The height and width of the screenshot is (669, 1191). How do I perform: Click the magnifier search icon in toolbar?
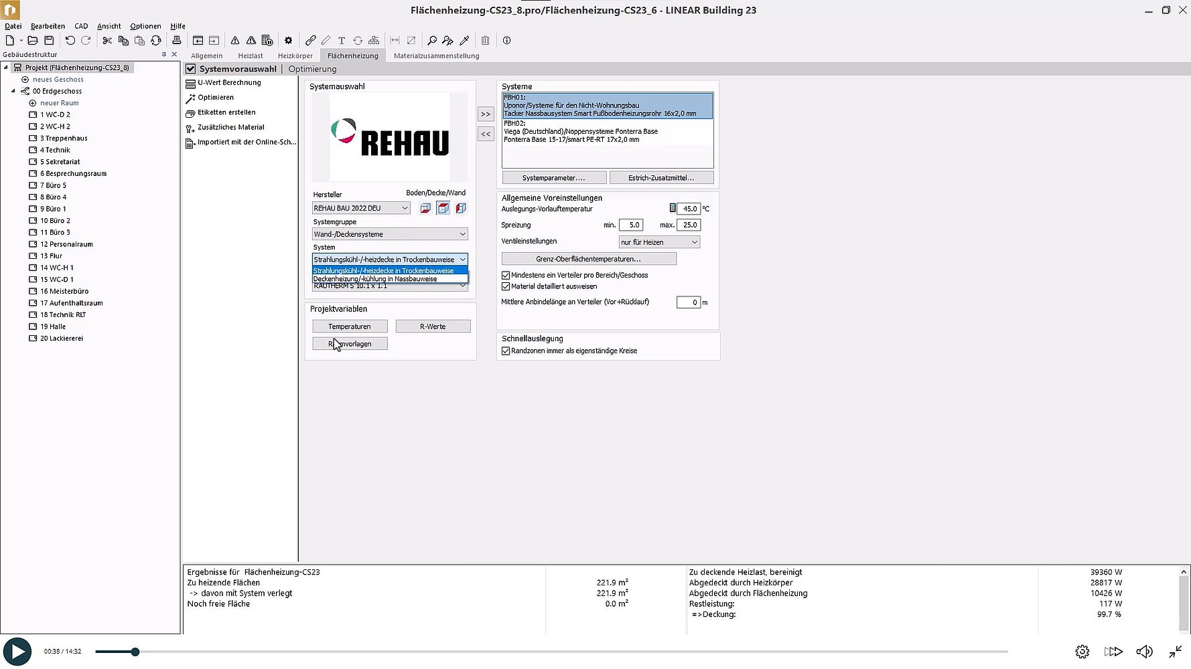click(432, 40)
